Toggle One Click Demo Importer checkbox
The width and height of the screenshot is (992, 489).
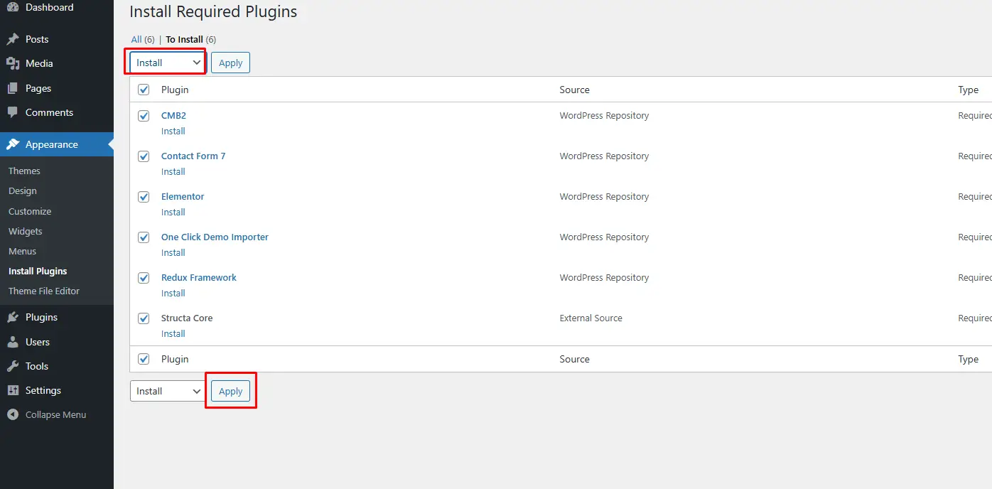tap(144, 237)
